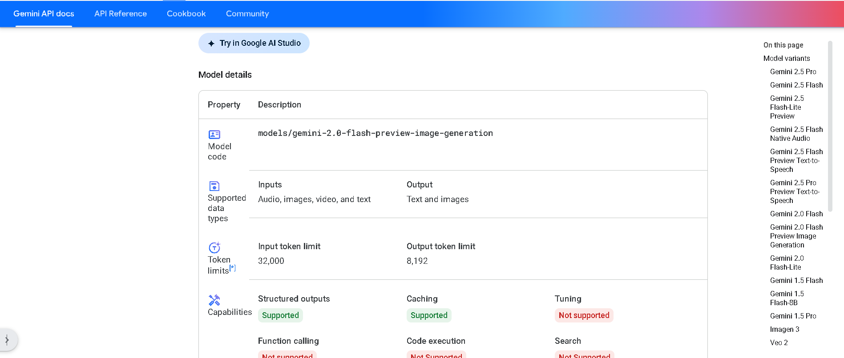Click the Try in Google AI Studio button
This screenshot has height=358, width=844.
pos(254,43)
